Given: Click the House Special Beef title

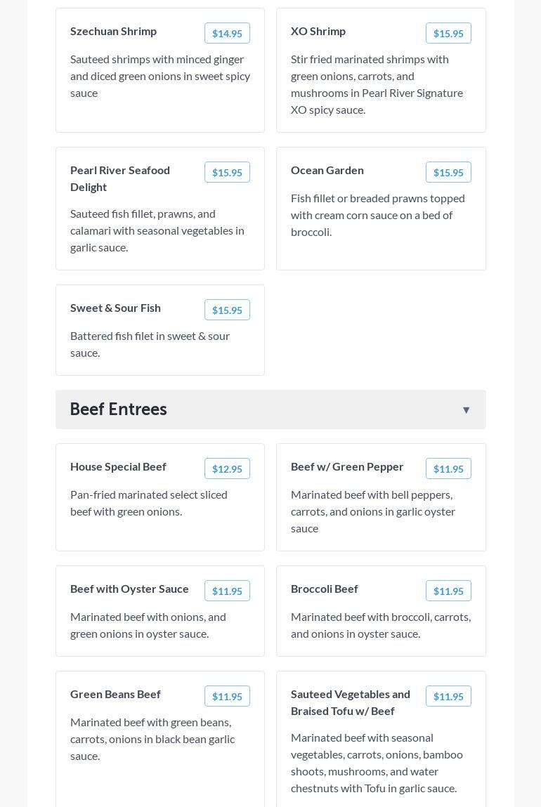Looking at the screenshot, I should coord(118,467).
